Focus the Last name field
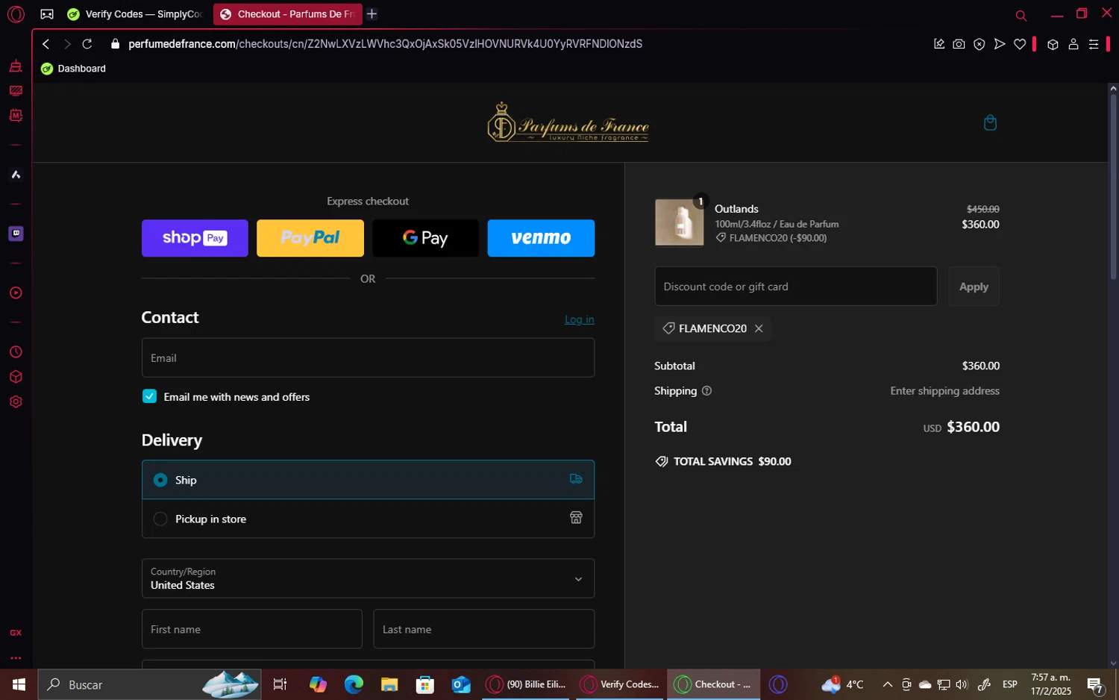Screen dimensions: 1119x700 483,629
